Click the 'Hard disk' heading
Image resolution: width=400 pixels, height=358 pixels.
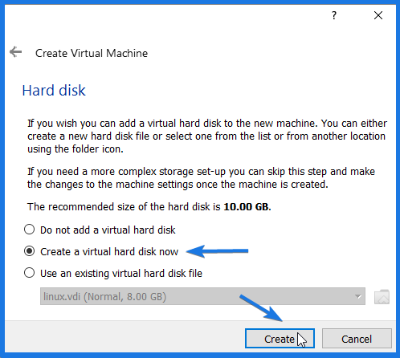[x=54, y=91]
